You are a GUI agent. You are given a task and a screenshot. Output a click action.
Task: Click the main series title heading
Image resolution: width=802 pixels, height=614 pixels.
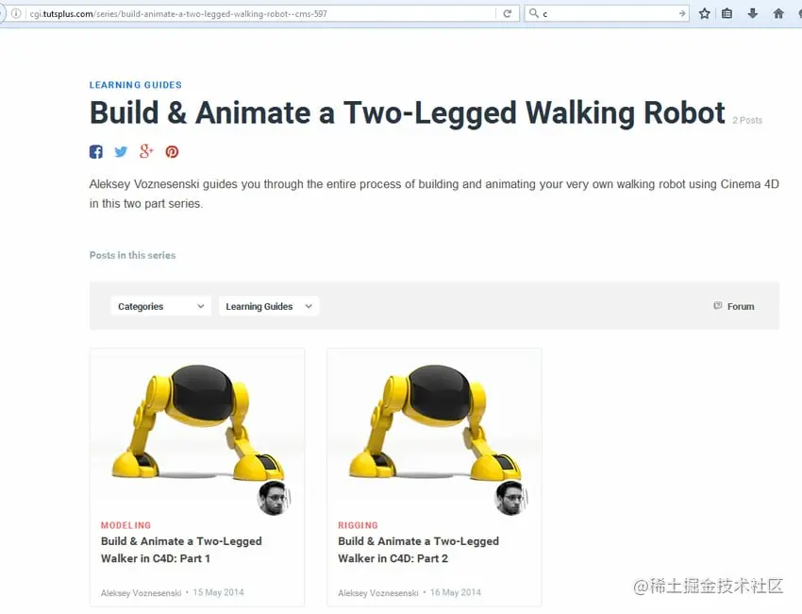[408, 112]
